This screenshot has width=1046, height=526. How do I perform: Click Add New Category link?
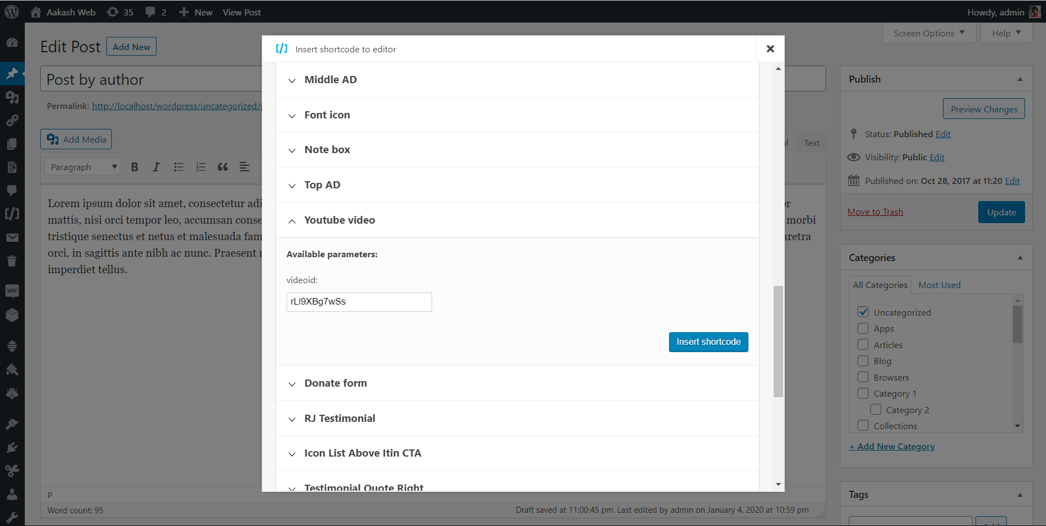(892, 446)
